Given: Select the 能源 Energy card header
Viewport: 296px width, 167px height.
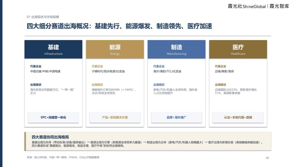Looking at the screenshot, I should pyautogui.click(x=115, y=49).
